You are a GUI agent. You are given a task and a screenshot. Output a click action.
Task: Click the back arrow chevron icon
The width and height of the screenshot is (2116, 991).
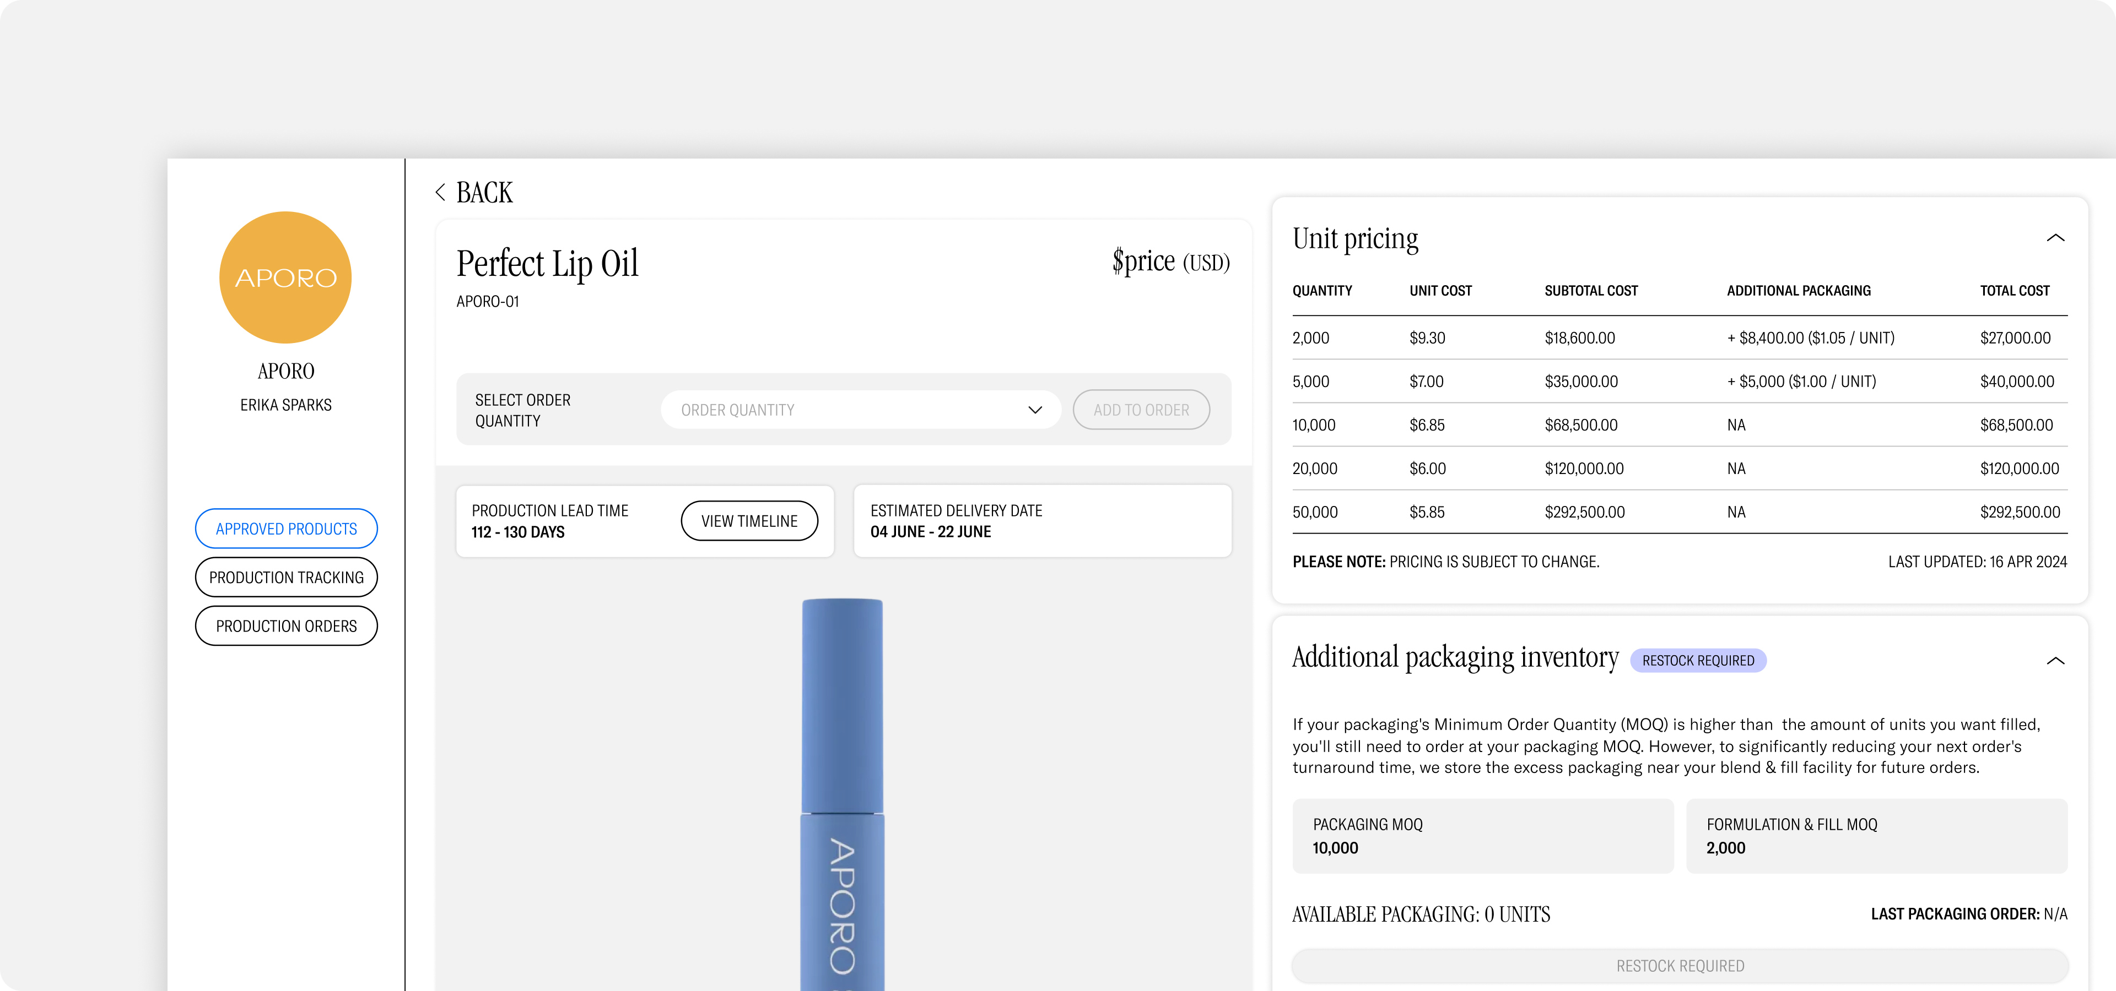(440, 192)
